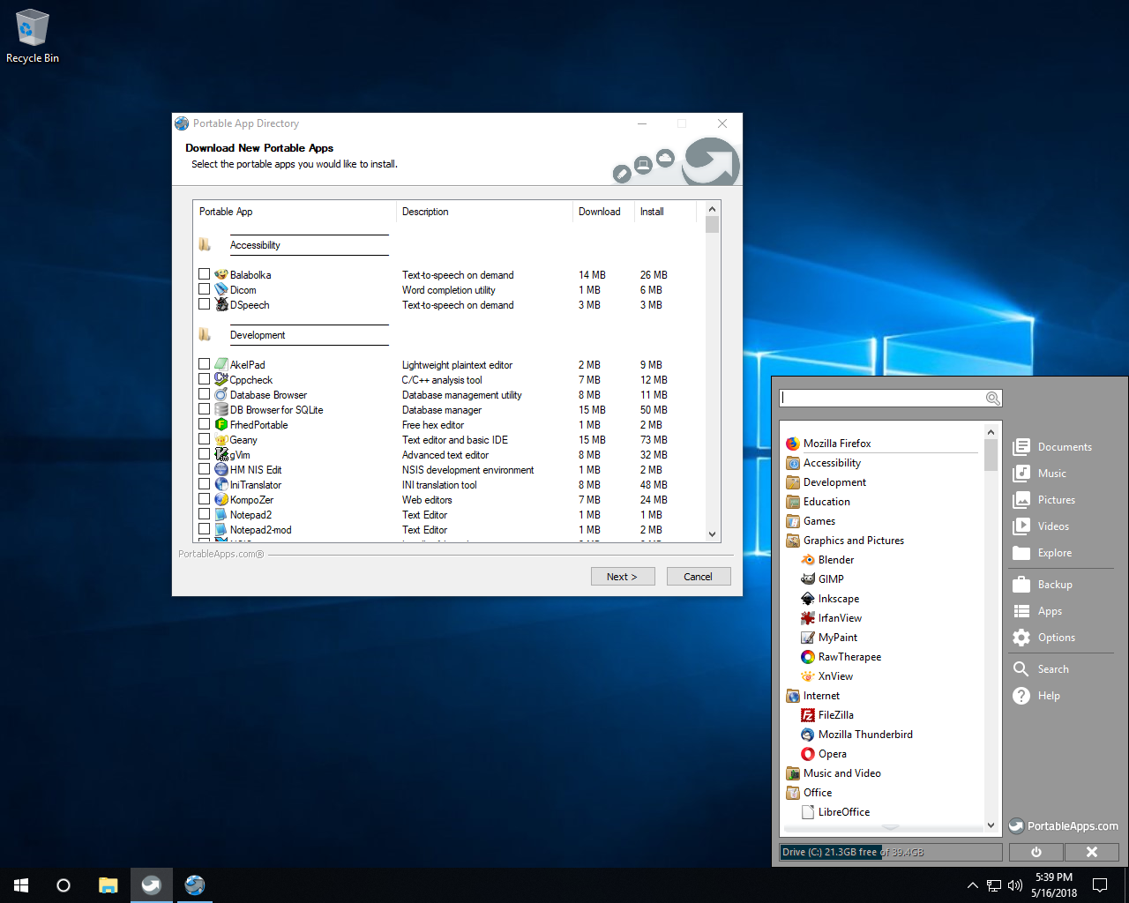Open the Apps menu item
The width and height of the screenshot is (1129, 903).
1049,611
